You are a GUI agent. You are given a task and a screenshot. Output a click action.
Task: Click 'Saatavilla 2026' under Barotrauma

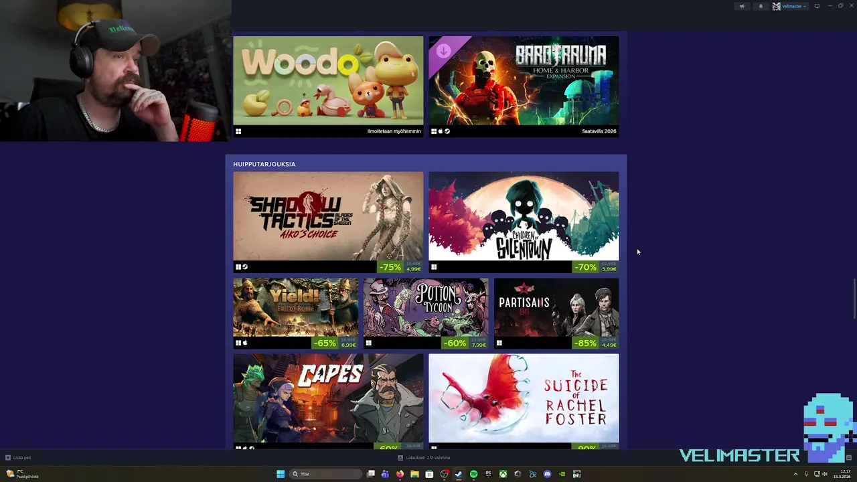(x=599, y=131)
